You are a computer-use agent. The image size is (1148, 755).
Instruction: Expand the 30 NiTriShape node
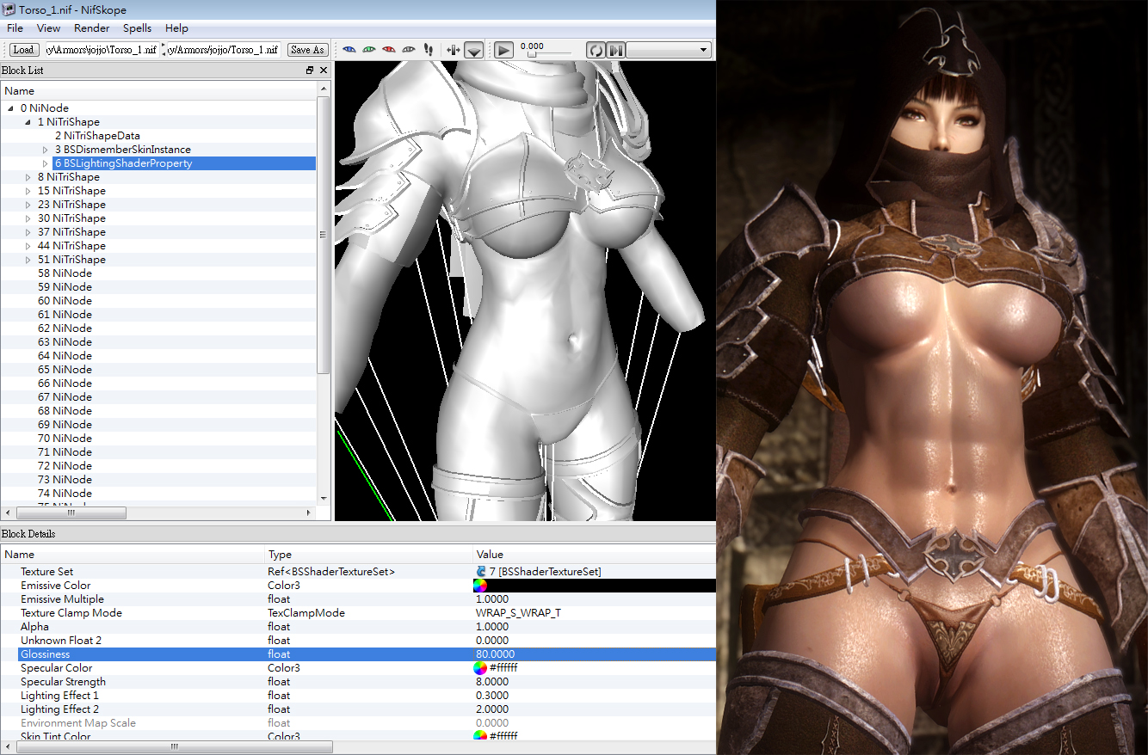tap(28, 218)
